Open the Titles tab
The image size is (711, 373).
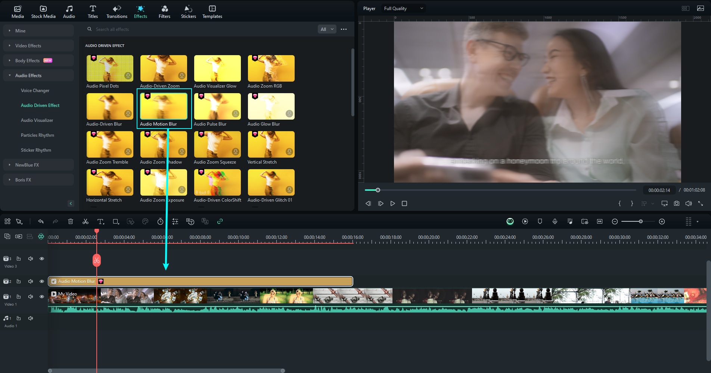point(93,12)
